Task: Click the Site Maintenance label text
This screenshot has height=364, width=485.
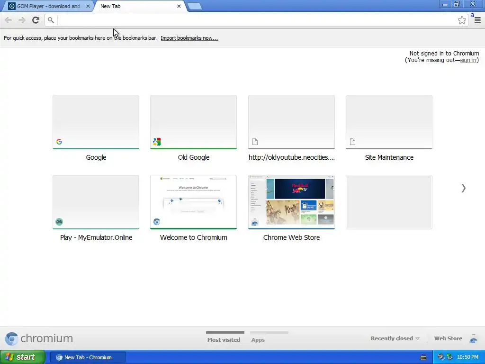Action: (x=389, y=157)
